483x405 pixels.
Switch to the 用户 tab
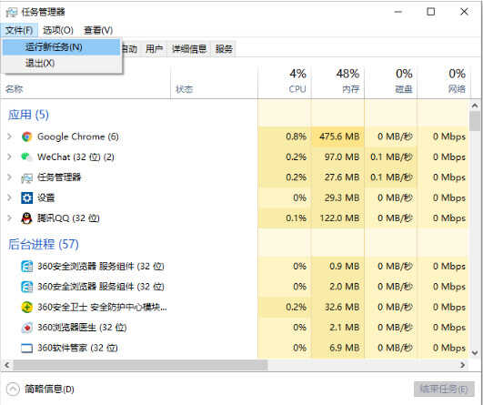[154, 49]
